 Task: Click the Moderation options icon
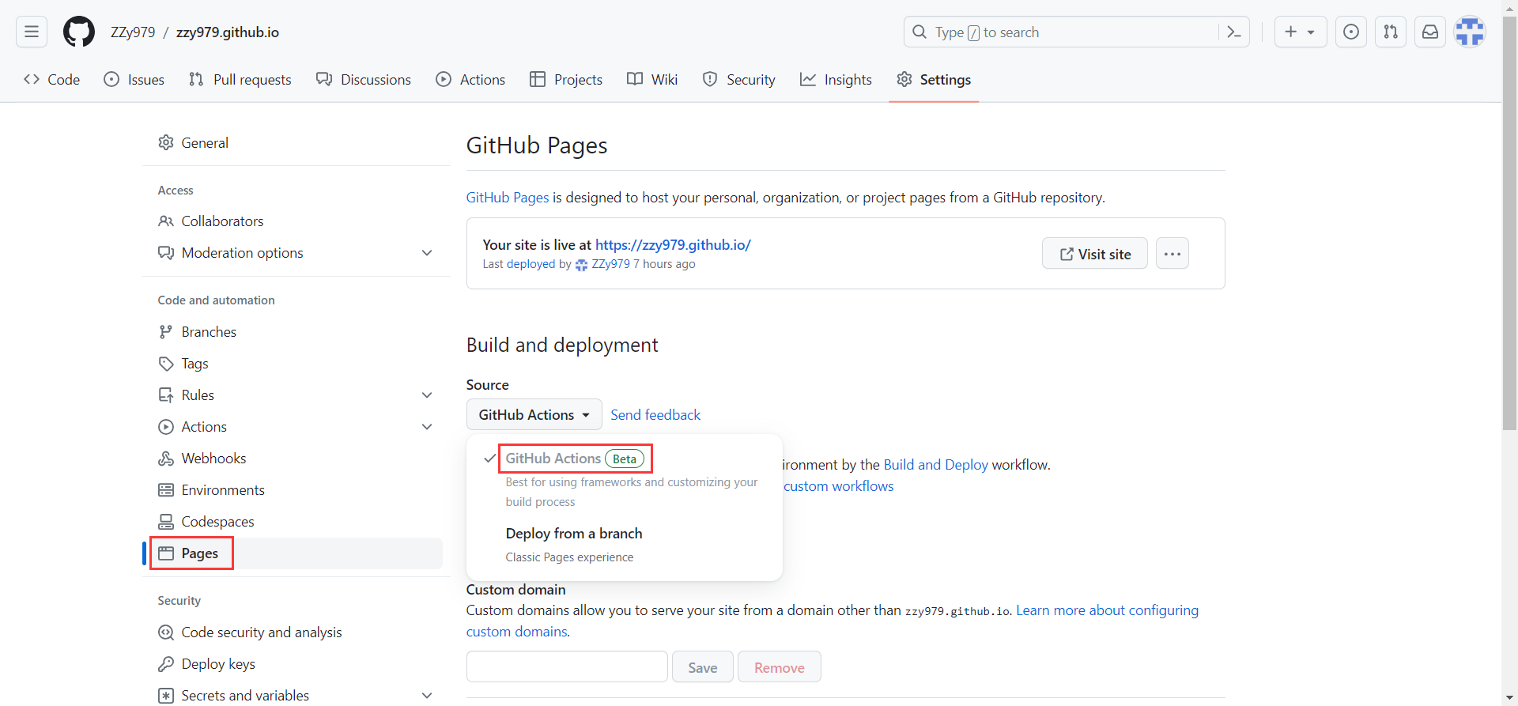coord(166,253)
